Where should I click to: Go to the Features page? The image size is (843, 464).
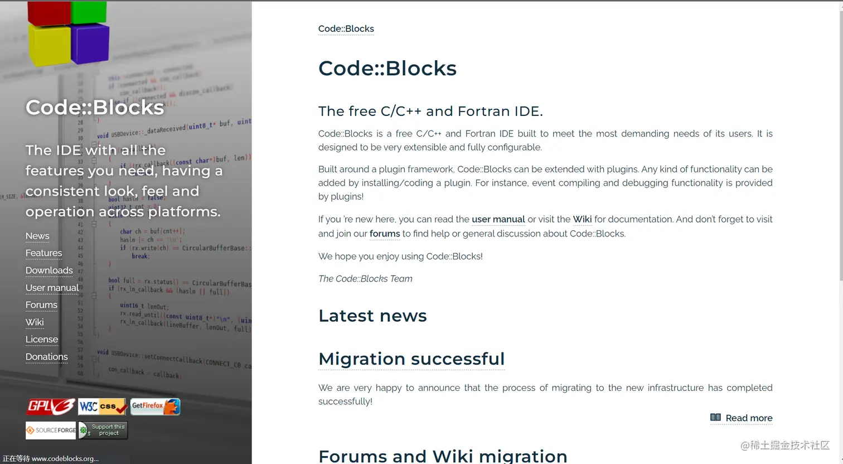pyautogui.click(x=43, y=253)
